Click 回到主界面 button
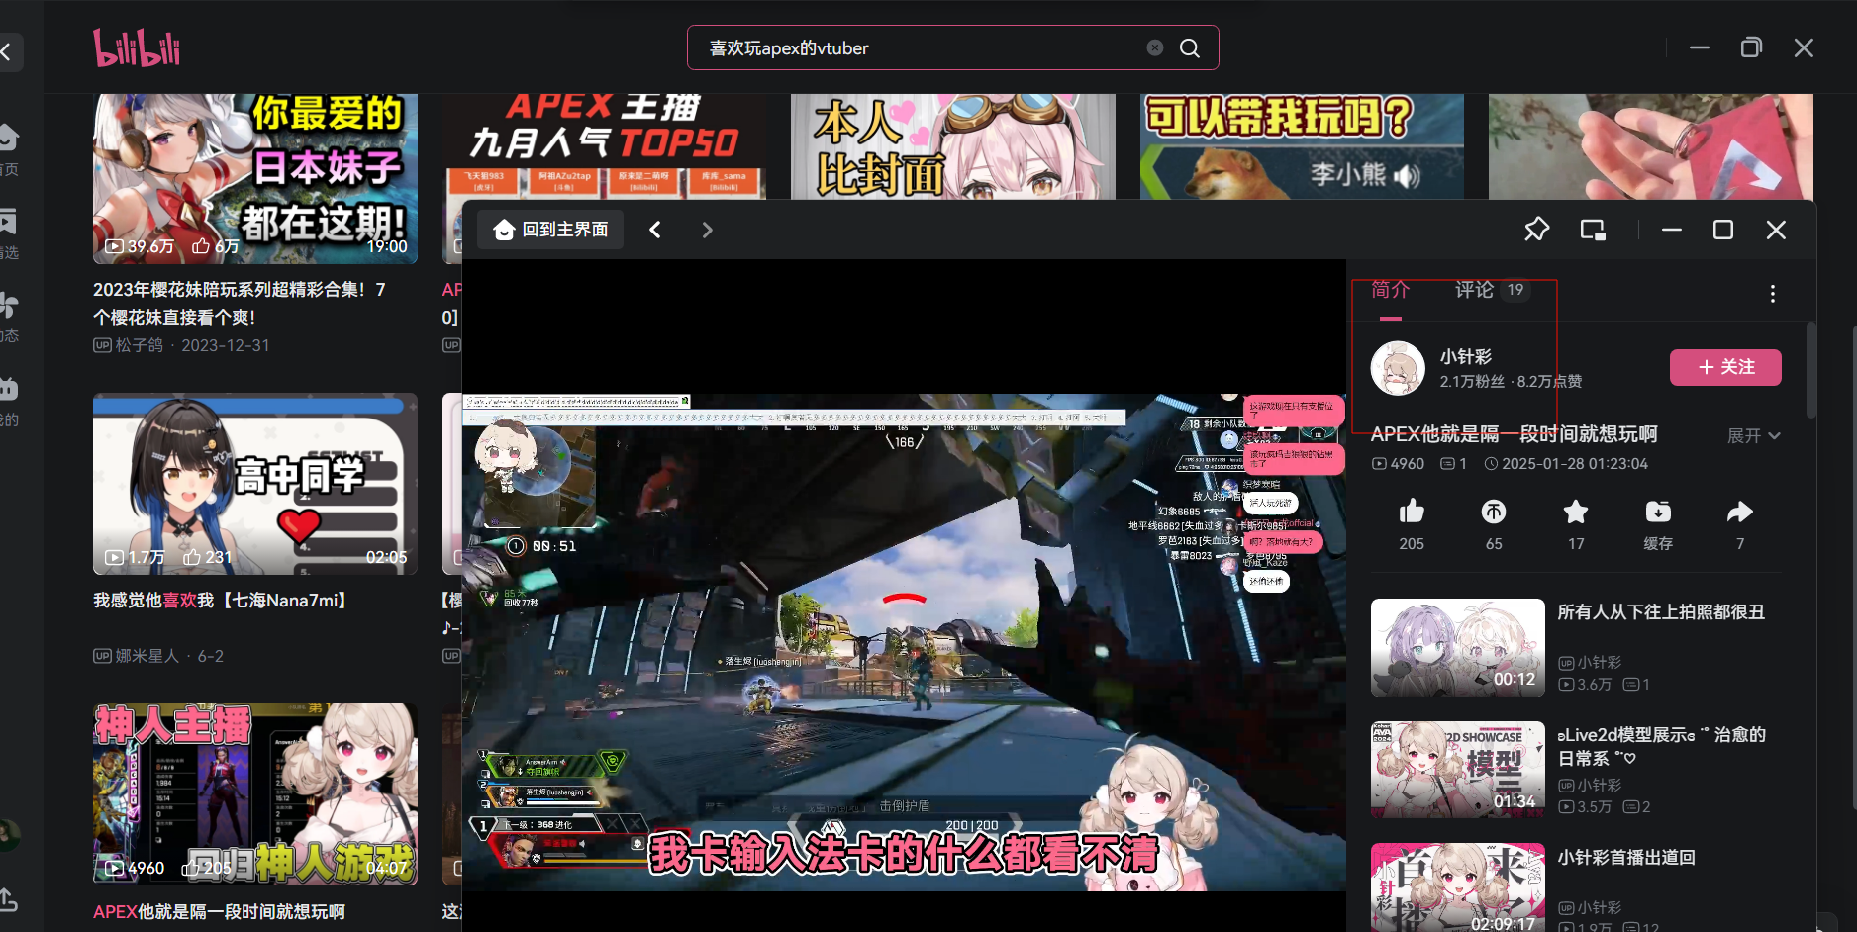This screenshot has height=932, width=1857. [551, 230]
